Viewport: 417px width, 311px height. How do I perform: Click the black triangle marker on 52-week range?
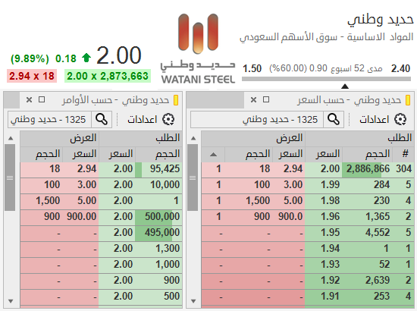click(345, 86)
